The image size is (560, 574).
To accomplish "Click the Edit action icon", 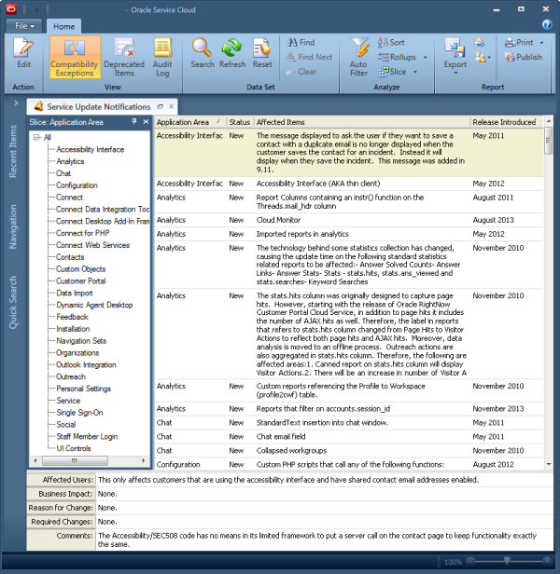I will point(23,53).
